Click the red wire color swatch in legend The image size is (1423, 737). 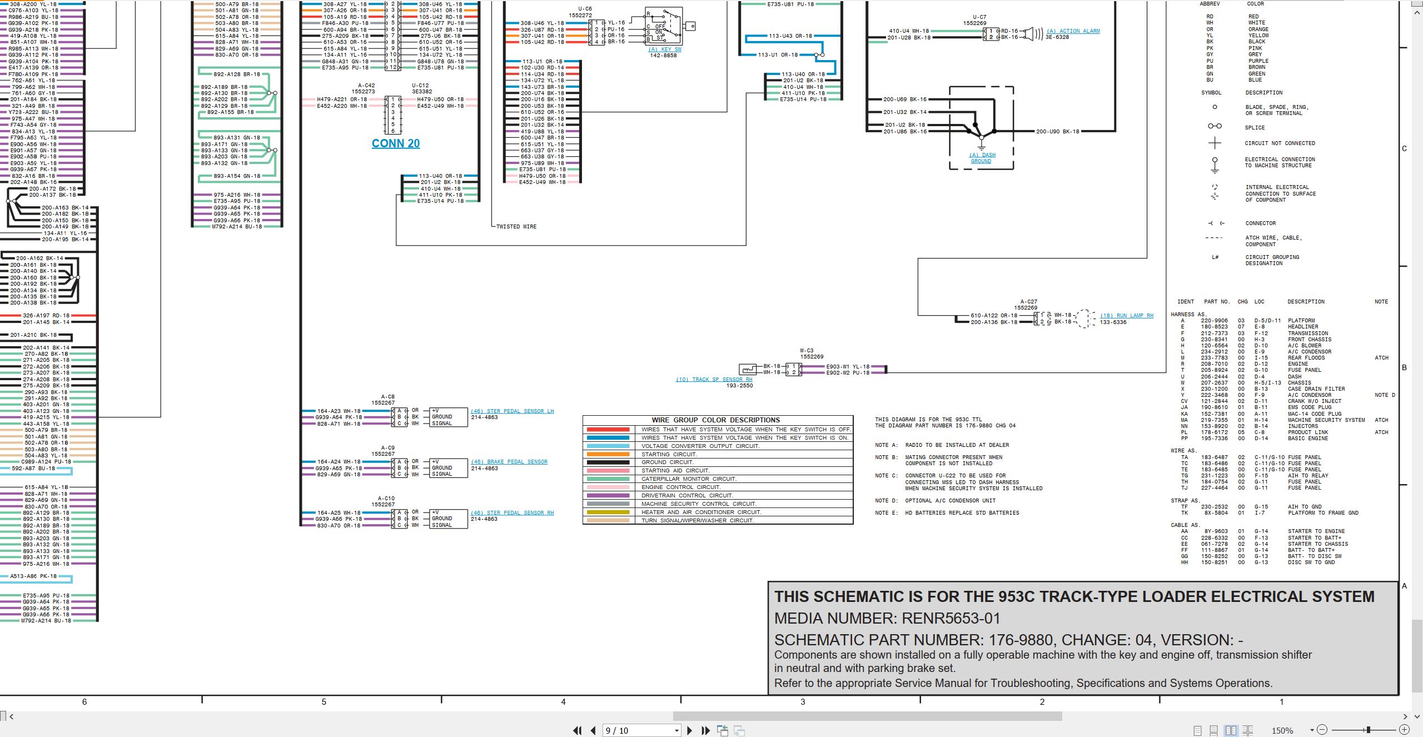[608, 430]
